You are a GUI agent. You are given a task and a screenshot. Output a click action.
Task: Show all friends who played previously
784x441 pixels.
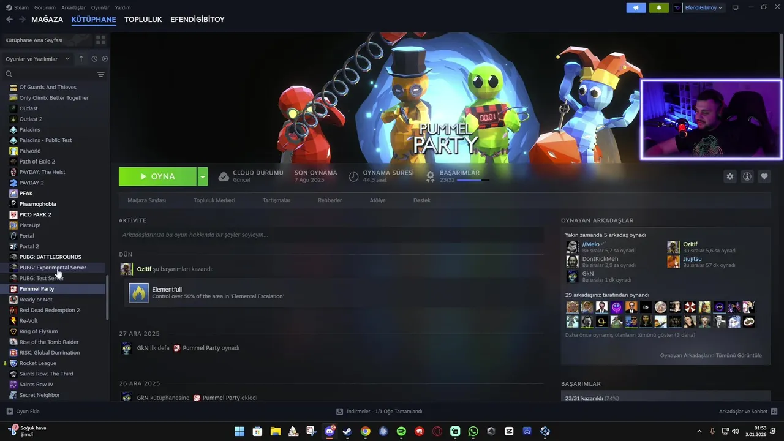pos(630,335)
